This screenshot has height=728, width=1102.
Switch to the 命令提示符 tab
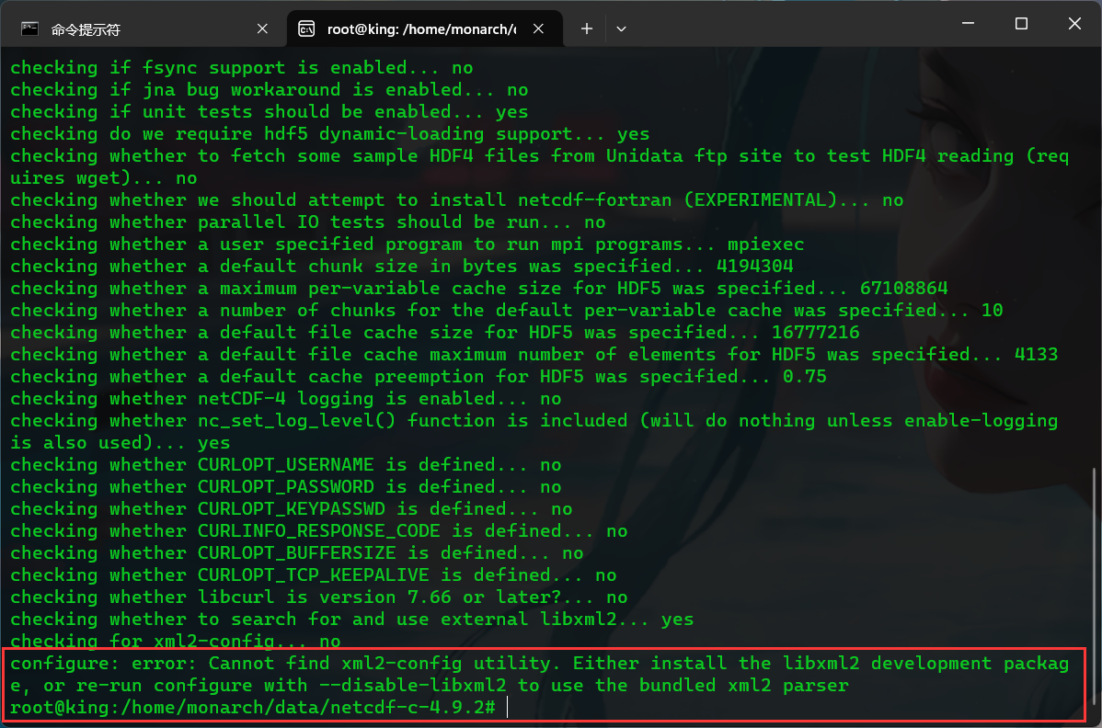pyautogui.click(x=144, y=28)
